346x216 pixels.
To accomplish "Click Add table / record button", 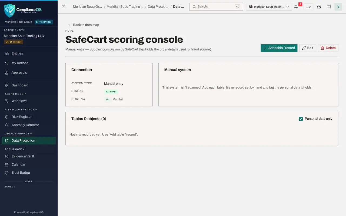I will pos(279,48).
